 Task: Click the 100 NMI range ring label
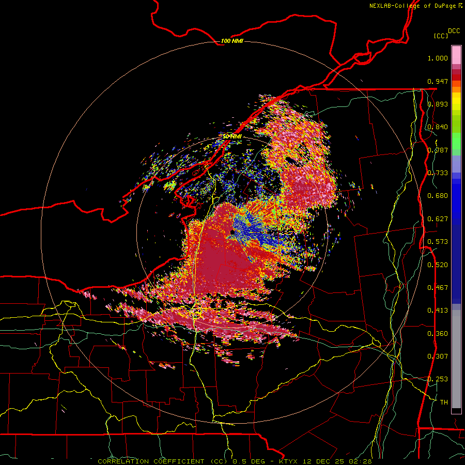tap(232, 41)
